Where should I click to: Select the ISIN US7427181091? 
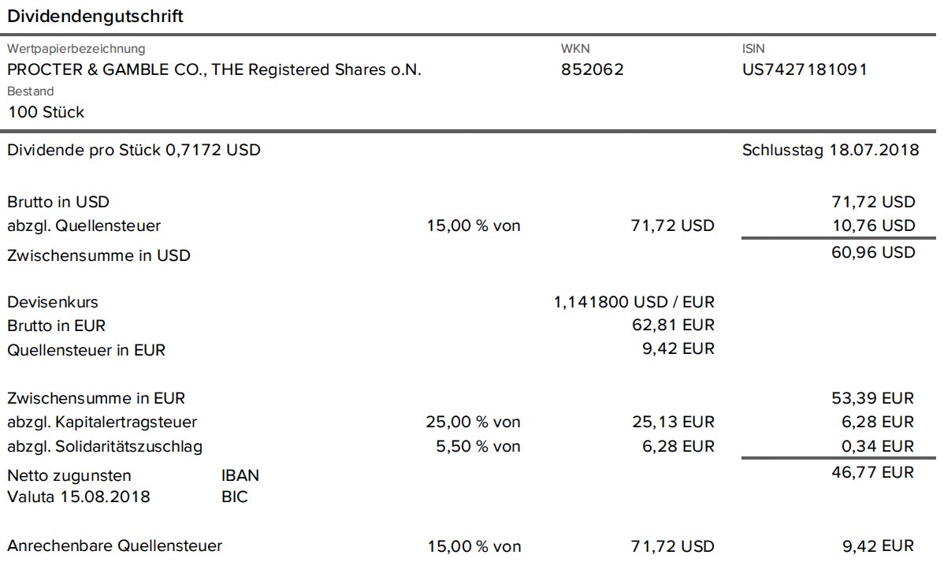pos(805,70)
